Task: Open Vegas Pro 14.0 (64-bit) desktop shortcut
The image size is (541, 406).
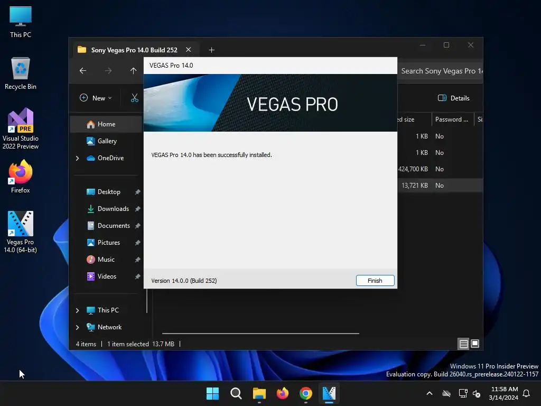Action: click(21, 232)
